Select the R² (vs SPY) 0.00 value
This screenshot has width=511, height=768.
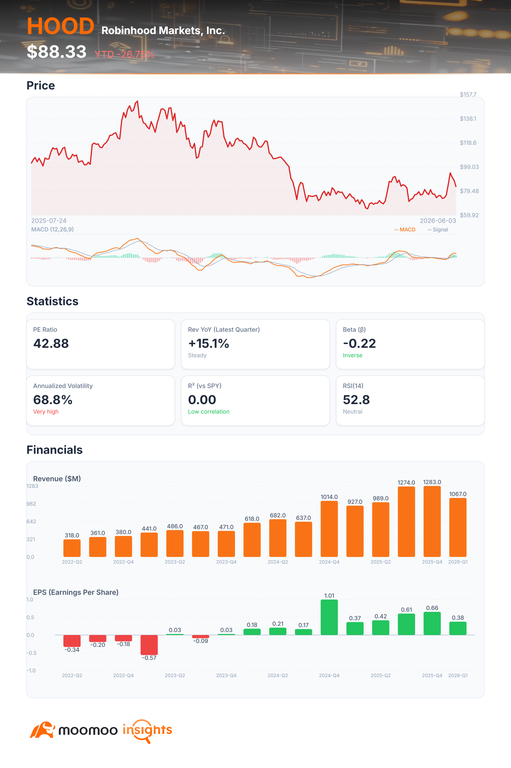point(202,400)
